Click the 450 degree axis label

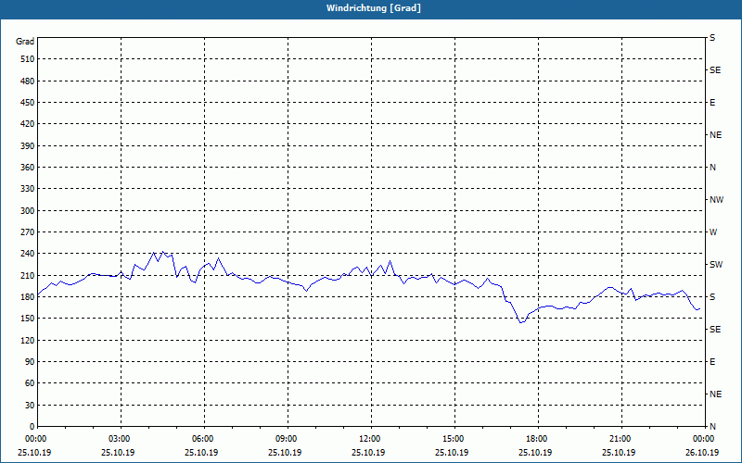pyautogui.click(x=28, y=103)
